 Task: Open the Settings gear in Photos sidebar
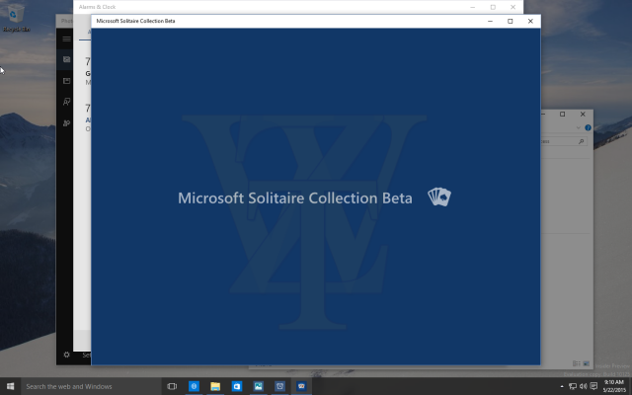coord(66,355)
